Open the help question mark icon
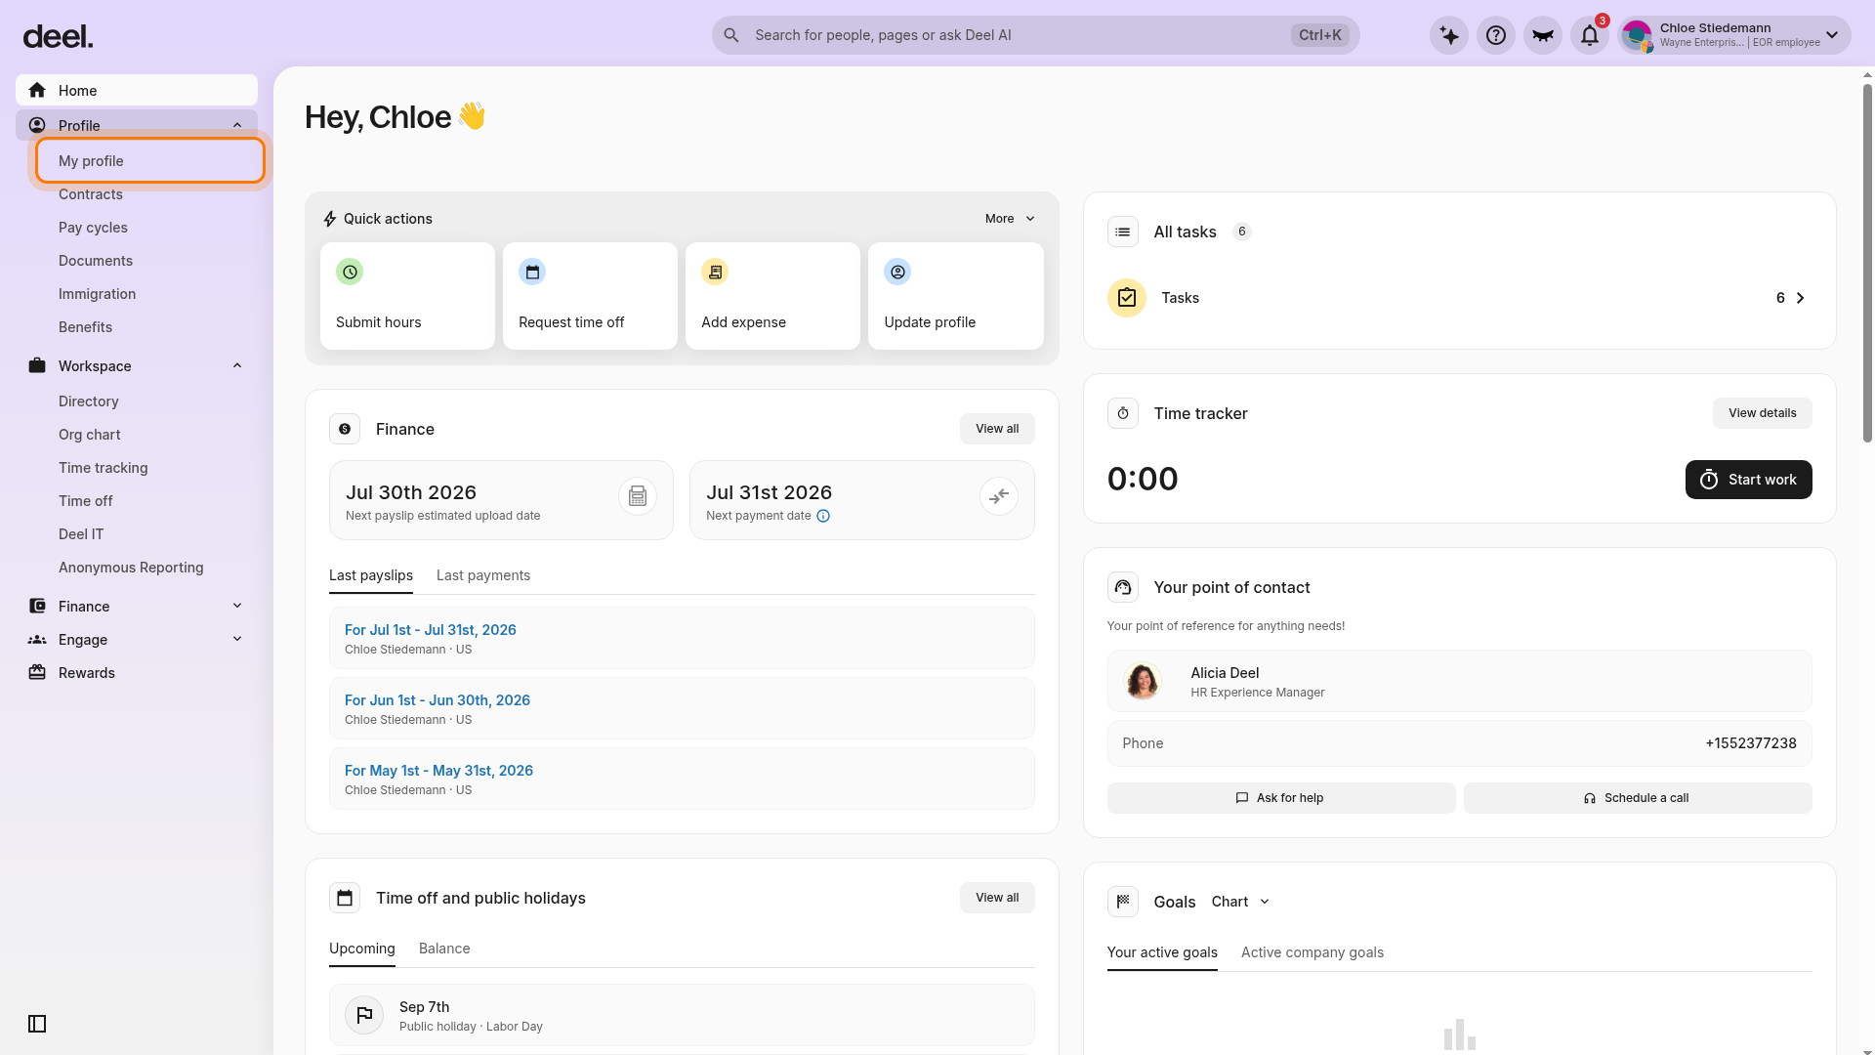The image size is (1875, 1055). click(1496, 35)
